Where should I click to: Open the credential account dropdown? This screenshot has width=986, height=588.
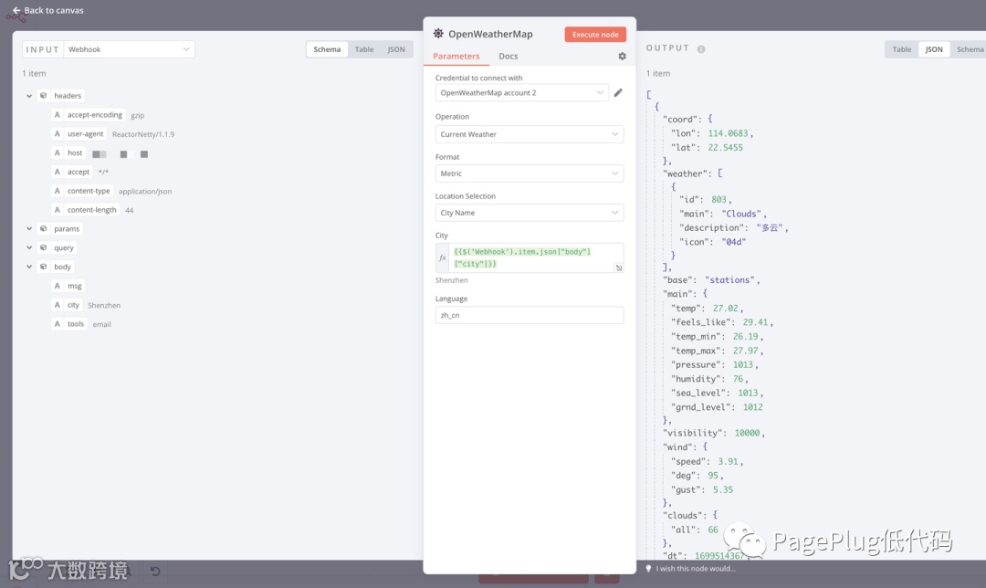[x=521, y=92]
